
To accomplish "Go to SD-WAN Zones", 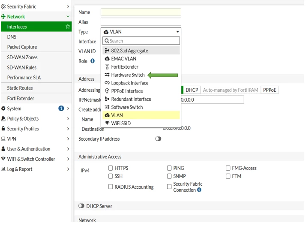I will pos(36,57).
